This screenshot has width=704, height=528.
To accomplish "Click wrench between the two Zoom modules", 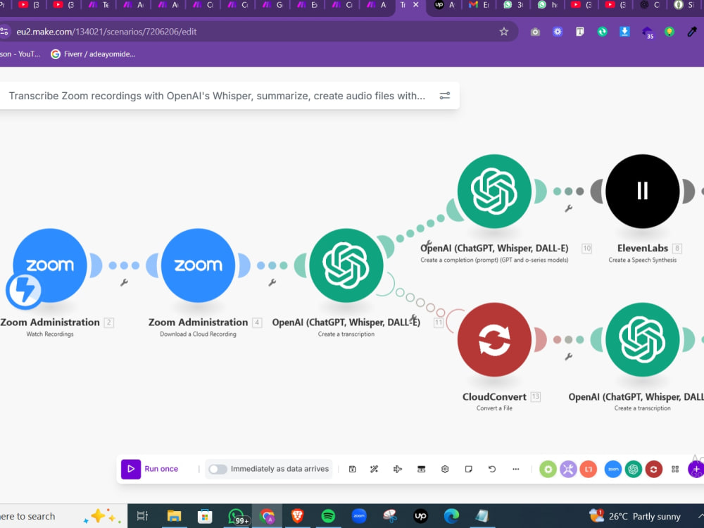I will pos(124,282).
